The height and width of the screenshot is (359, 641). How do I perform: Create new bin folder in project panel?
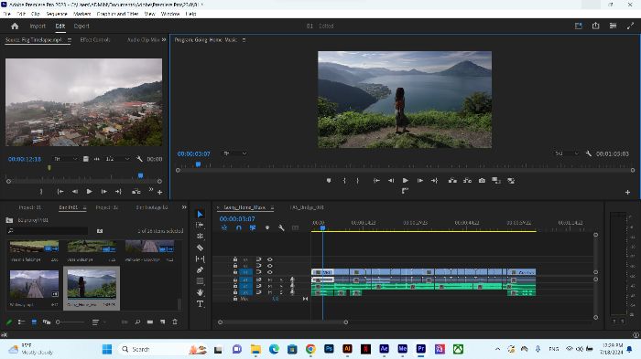(x=150, y=322)
